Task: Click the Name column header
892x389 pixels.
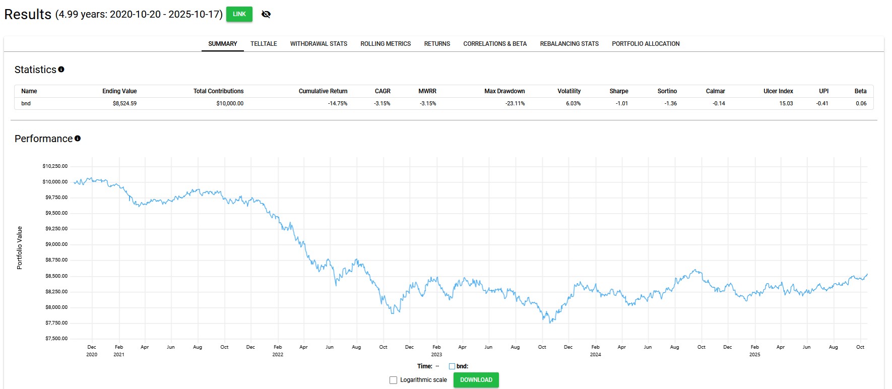Action: tap(29, 91)
